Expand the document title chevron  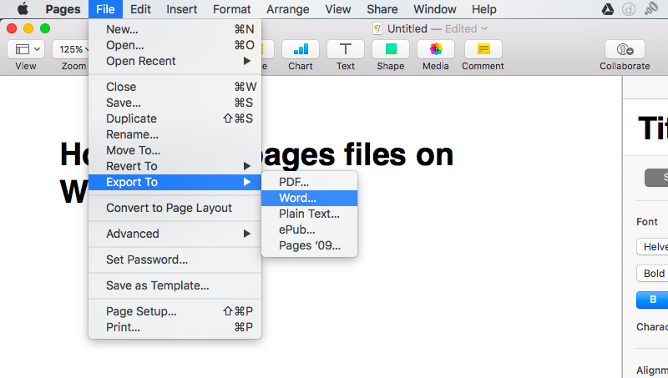tap(484, 28)
